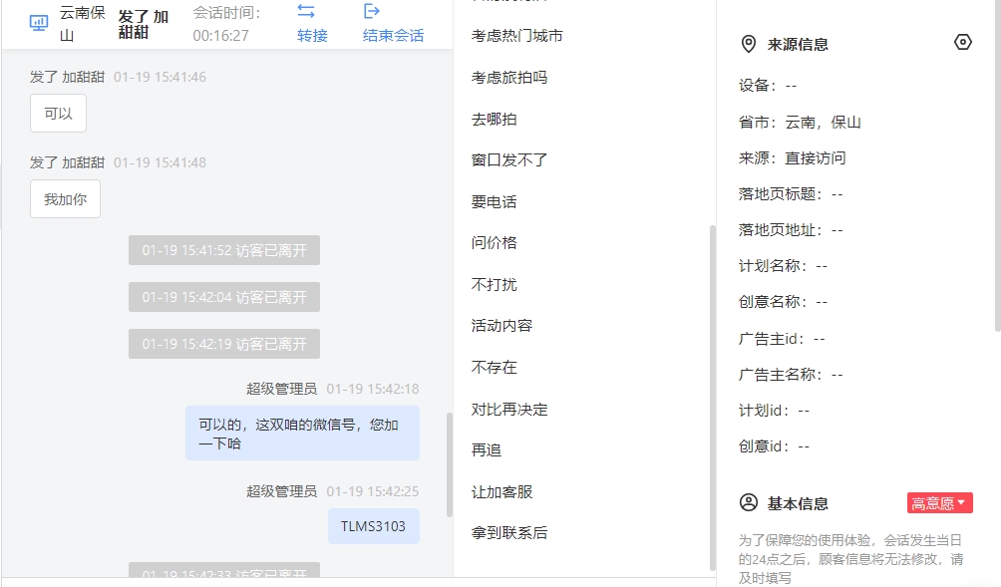Viewport: 1001px width, 587px height.
Task: Select the 考虑旅拍吗 quick reply
Action: click(x=509, y=78)
